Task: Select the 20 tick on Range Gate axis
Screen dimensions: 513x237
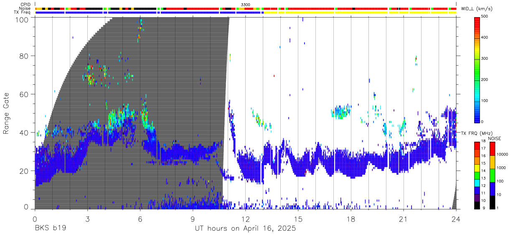Action: coord(24,171)
